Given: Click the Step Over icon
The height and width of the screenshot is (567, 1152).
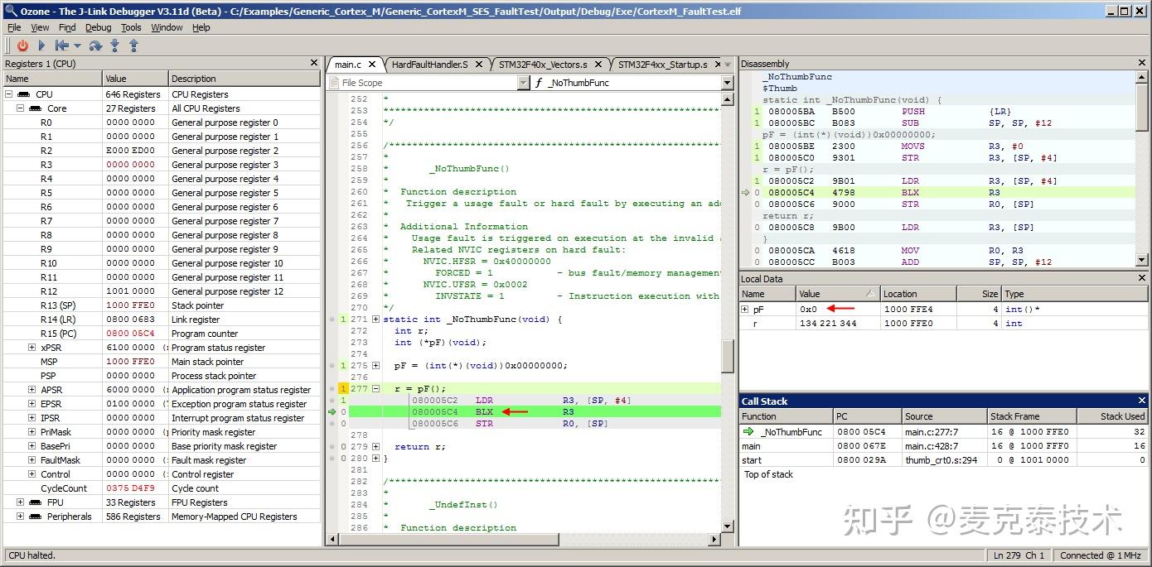Looking at the screenshot, I should tap(95, 46).
